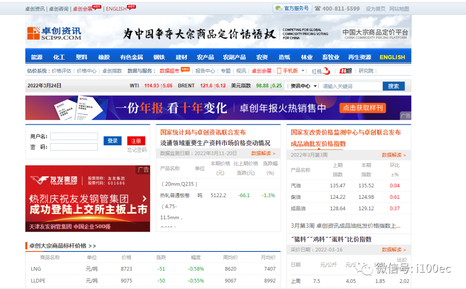Show previous slide in 友发集团 ad carousel
This screenshot has height=289, width=466.
coord(30,198)
